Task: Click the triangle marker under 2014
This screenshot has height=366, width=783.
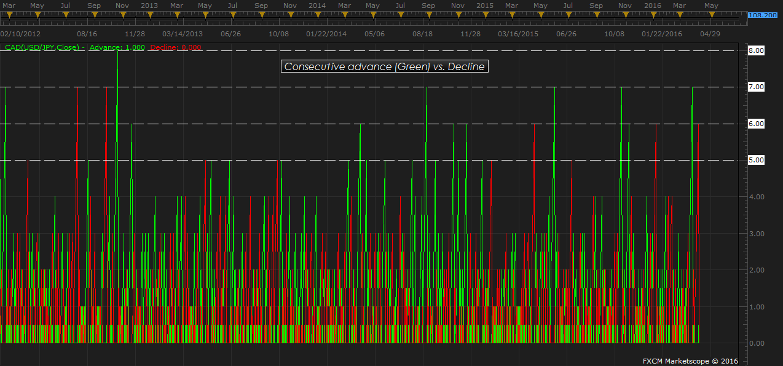Action: tap(317, 14)
